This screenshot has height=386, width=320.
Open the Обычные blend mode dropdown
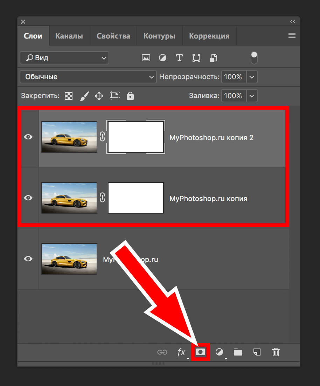(x=88, y=77)
